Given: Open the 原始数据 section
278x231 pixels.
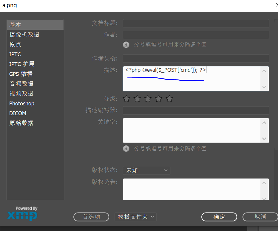Looking at the screenshot, I should coord(35,123).
